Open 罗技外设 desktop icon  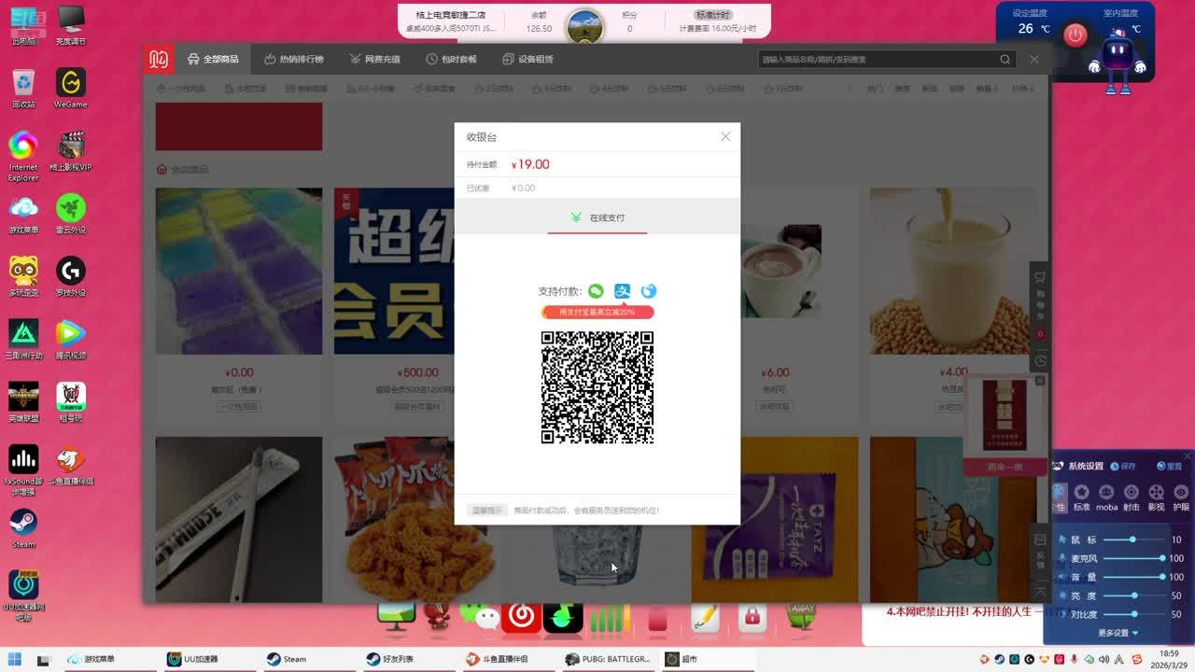[x=71, y=276]
